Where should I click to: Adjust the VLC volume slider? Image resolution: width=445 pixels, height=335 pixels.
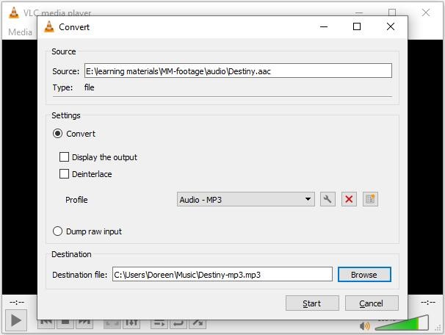click(402, 323)
